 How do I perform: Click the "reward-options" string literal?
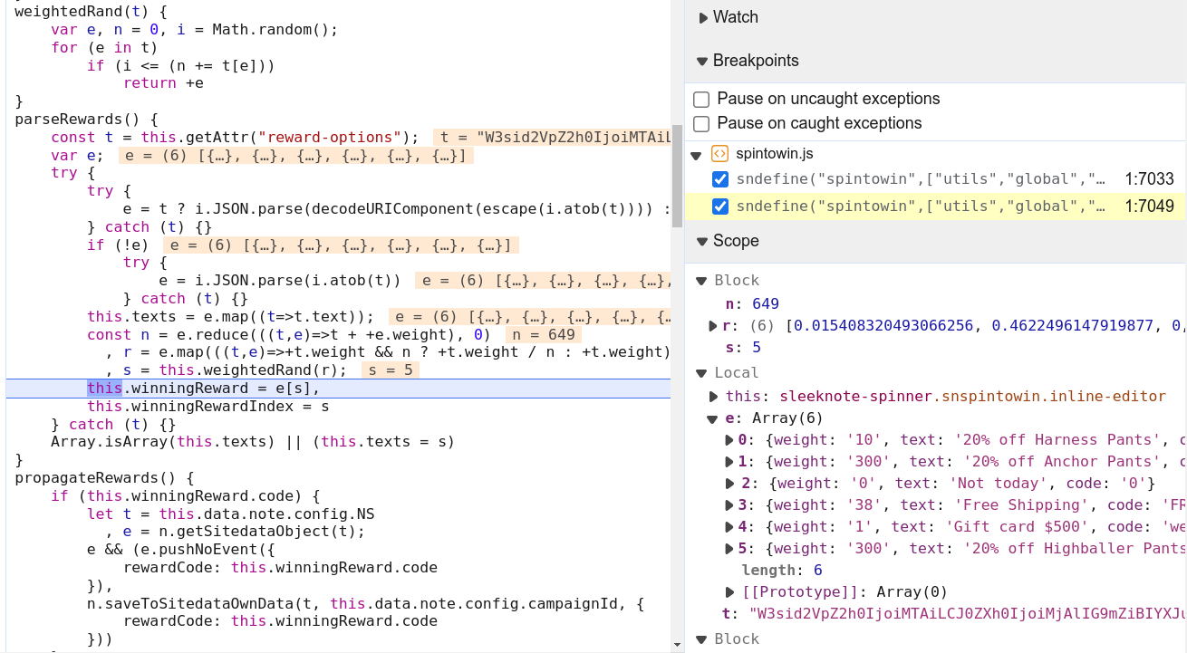tap(330, 137)
